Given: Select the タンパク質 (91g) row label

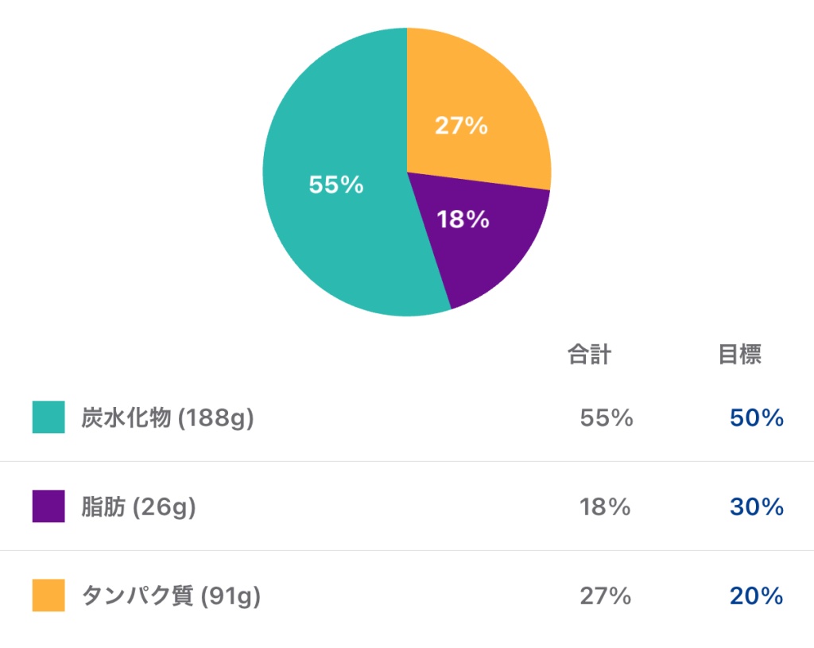Looking at the screenshot, I should (x=171, y=596).
